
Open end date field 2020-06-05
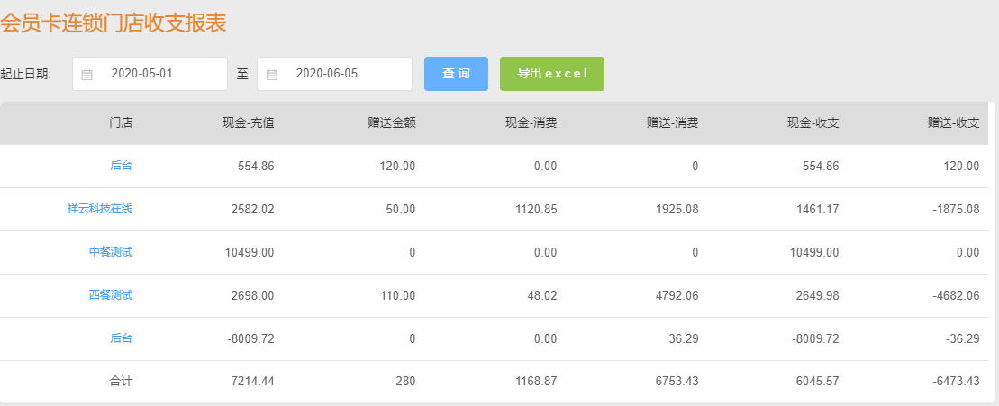(x=334, y=74)
